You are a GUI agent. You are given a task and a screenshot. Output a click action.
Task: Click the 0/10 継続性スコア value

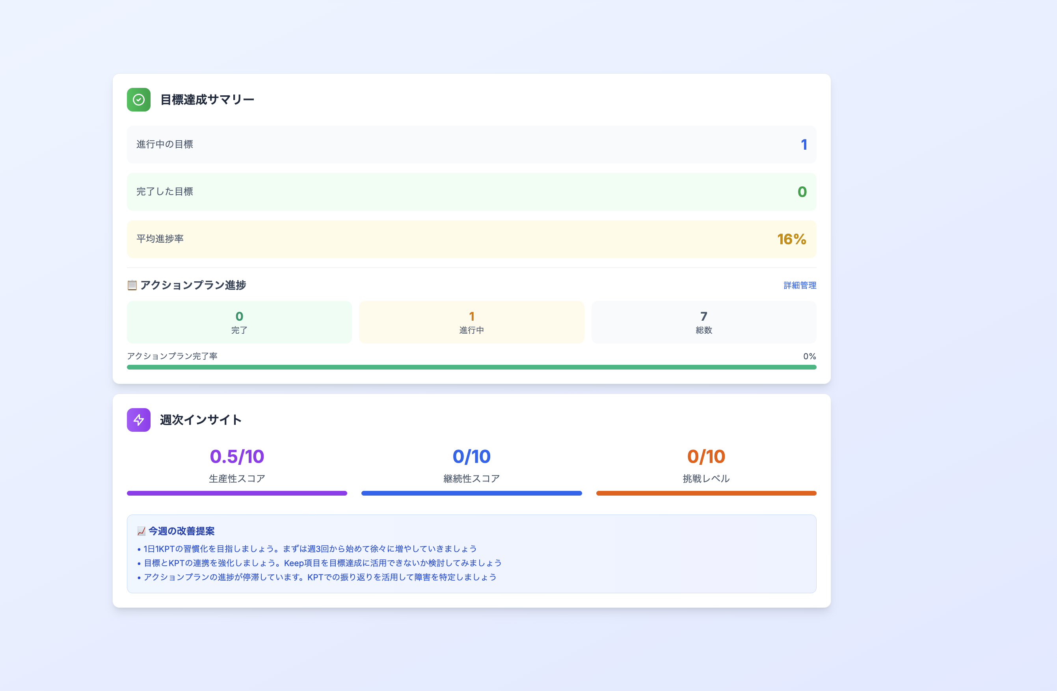pyautogui.click(x=471, y=457)
